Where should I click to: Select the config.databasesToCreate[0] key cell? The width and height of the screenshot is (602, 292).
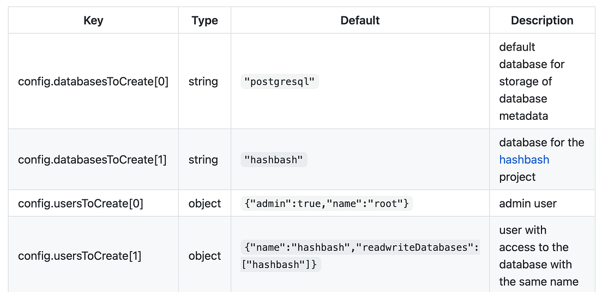point(93,82)
